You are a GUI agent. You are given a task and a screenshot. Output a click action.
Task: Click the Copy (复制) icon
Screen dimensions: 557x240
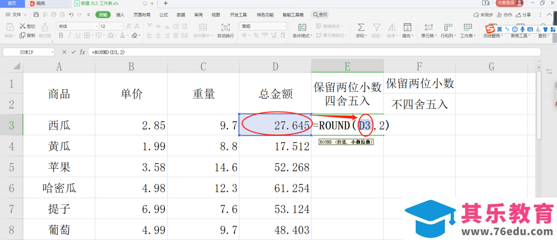tap(22, 35)
